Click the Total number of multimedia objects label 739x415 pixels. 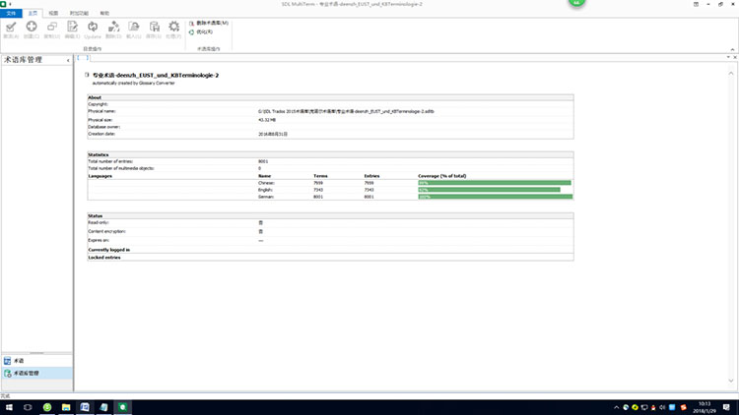point(120,168)
